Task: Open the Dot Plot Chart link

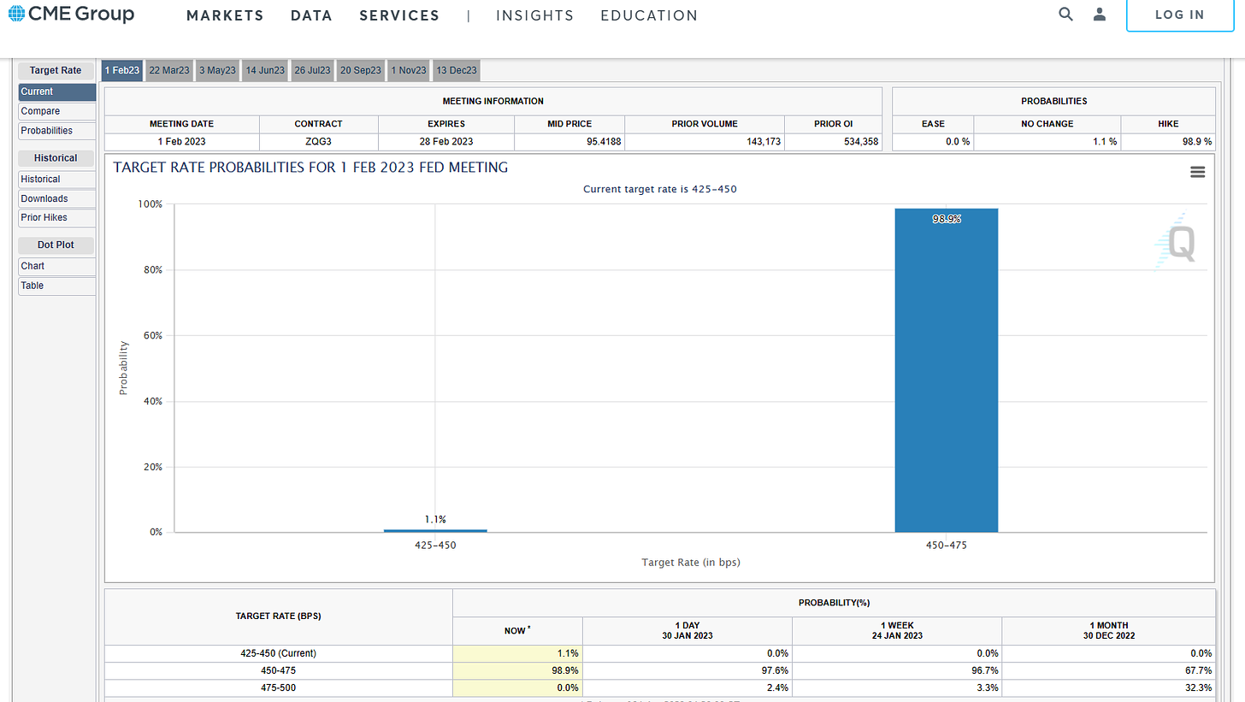Action: coord(57,266)
